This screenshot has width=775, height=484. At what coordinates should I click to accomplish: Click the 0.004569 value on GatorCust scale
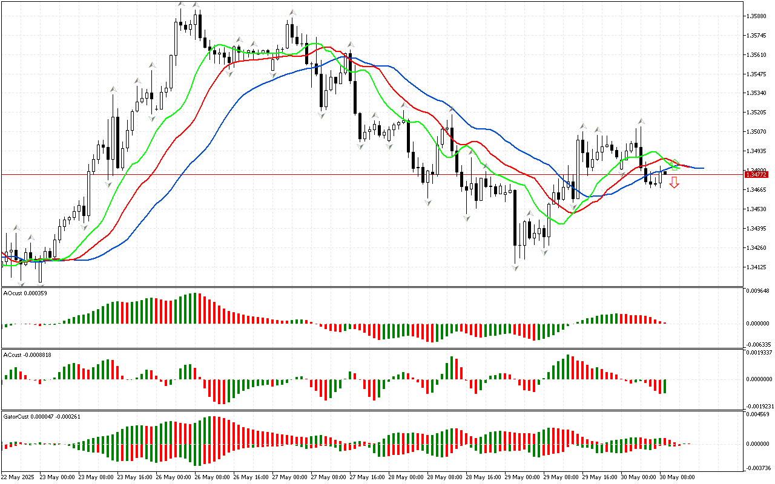coord(757,414)
